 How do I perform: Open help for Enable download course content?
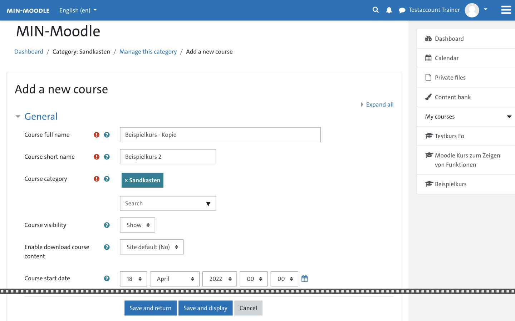click(x=107, y=247)
